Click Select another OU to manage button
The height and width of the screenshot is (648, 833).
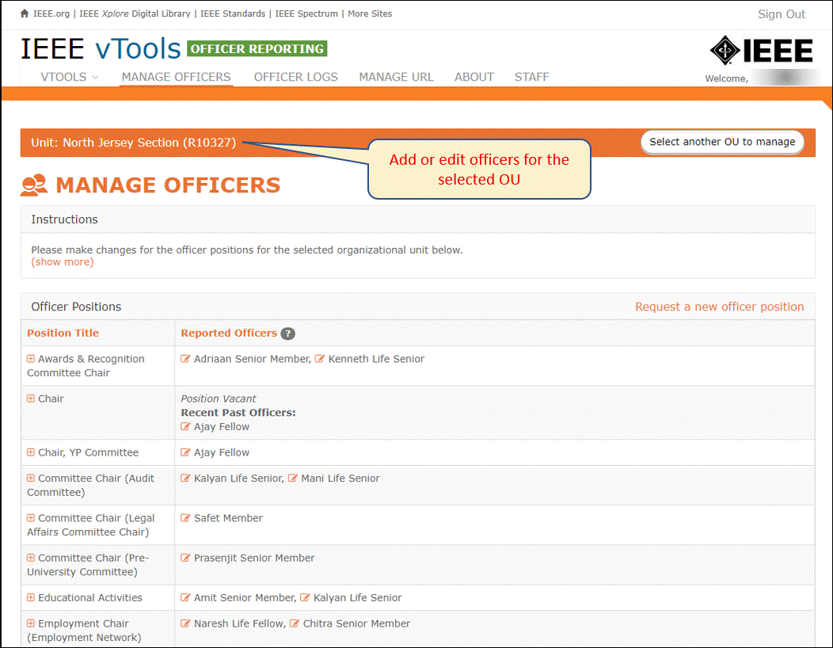tap(722, 142)
